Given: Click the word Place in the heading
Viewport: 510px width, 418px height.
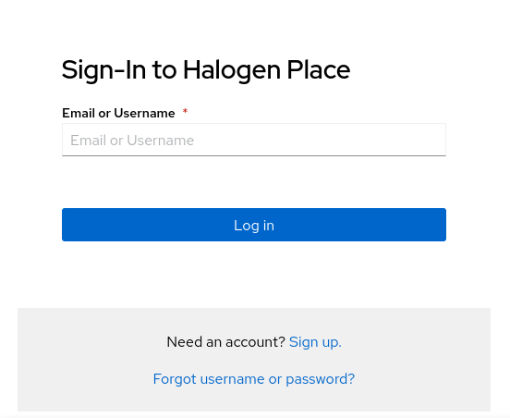Looking at the screenshot, I should 319,70.
